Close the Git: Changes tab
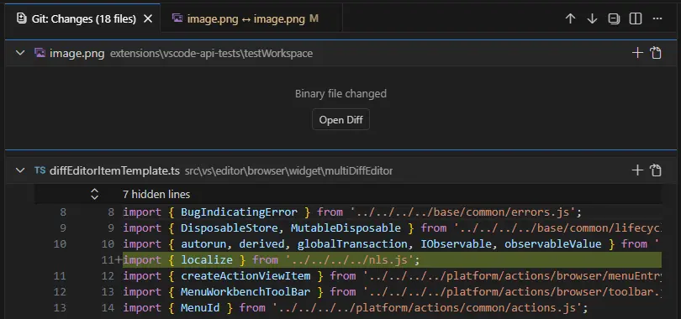Image resolution: width=681 pixels, height=319 pixels. pyautogui.click(x=148, y=18)
